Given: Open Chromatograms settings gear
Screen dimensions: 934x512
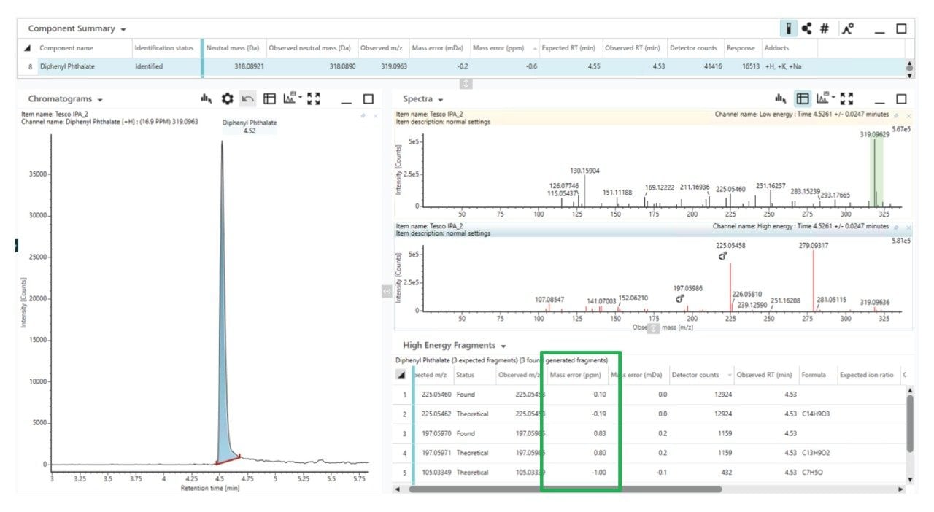Looking at the screenshot, I should tap(228, 98).
